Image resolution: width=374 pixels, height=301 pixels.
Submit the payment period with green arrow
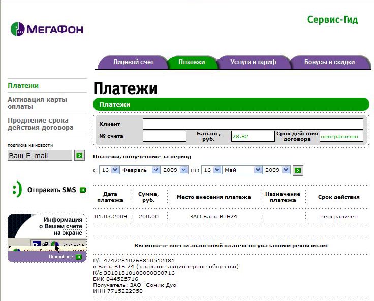pyautogui.click(x=298, y=170)
